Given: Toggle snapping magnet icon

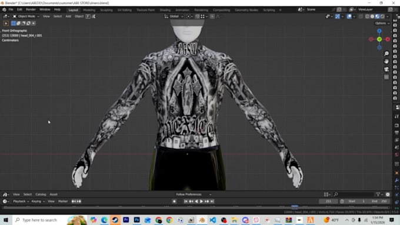Looking at the screenshot, I should pos(197,16).
